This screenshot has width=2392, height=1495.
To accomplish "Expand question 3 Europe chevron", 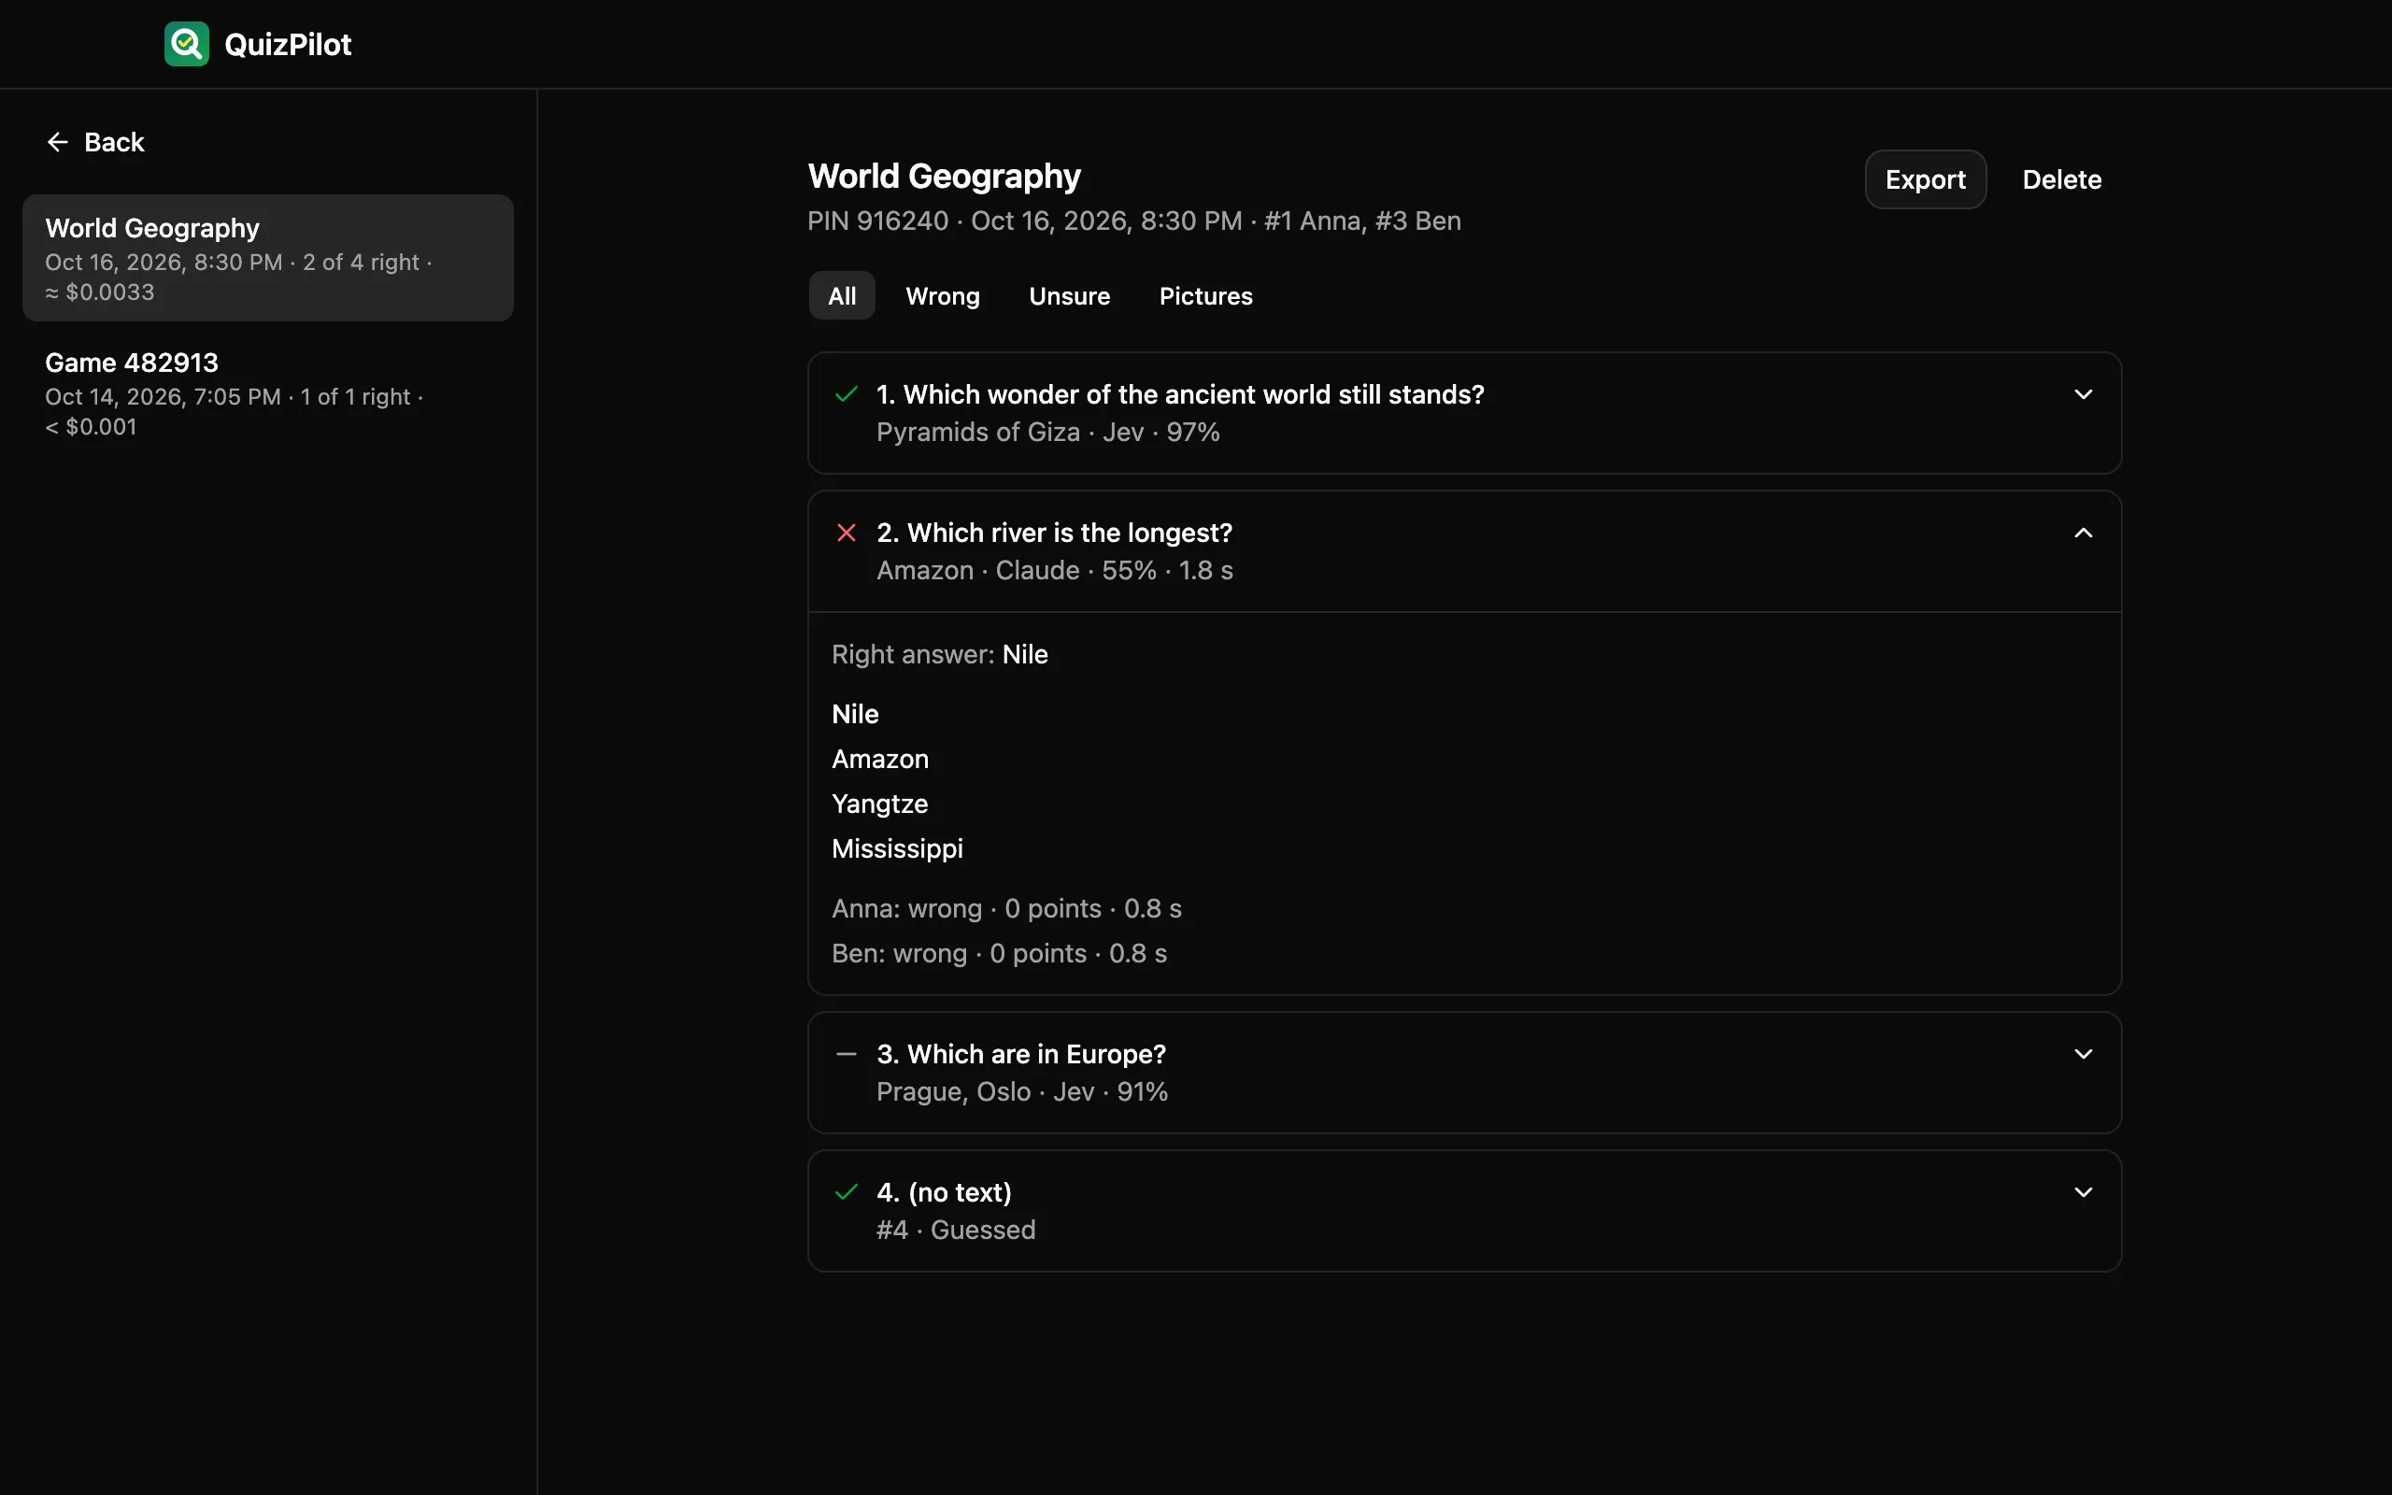I will click(x=2084, y=1054).
